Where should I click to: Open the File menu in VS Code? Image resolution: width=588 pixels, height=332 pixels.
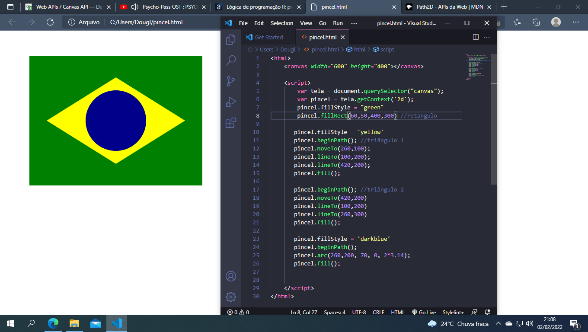click(x=243, y=23)
